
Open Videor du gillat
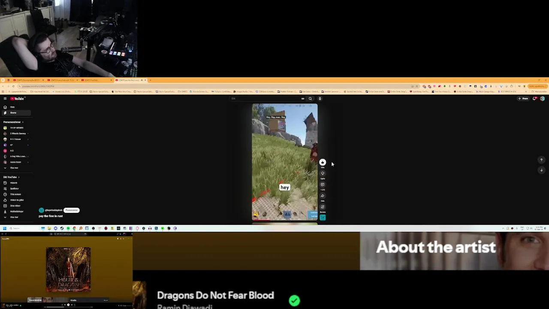pos(15,200)
